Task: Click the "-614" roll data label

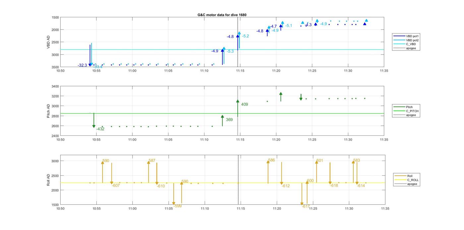Action: click(361, 186)
